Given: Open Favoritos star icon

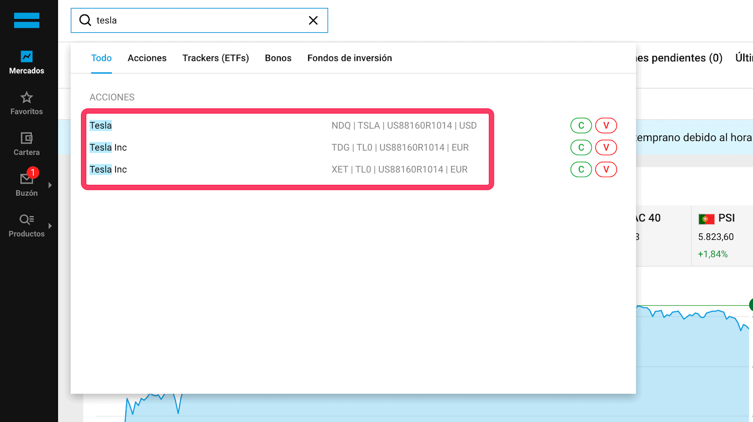Looking at the screenshot, I should click(26, 98).
